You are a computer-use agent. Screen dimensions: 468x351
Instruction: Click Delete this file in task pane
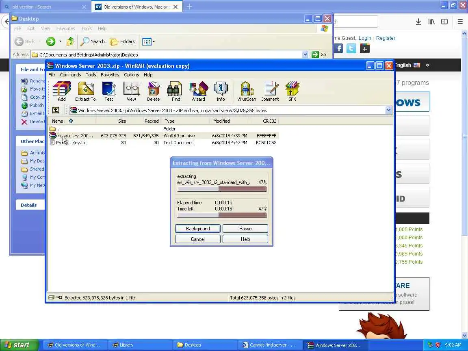[32, 121]
